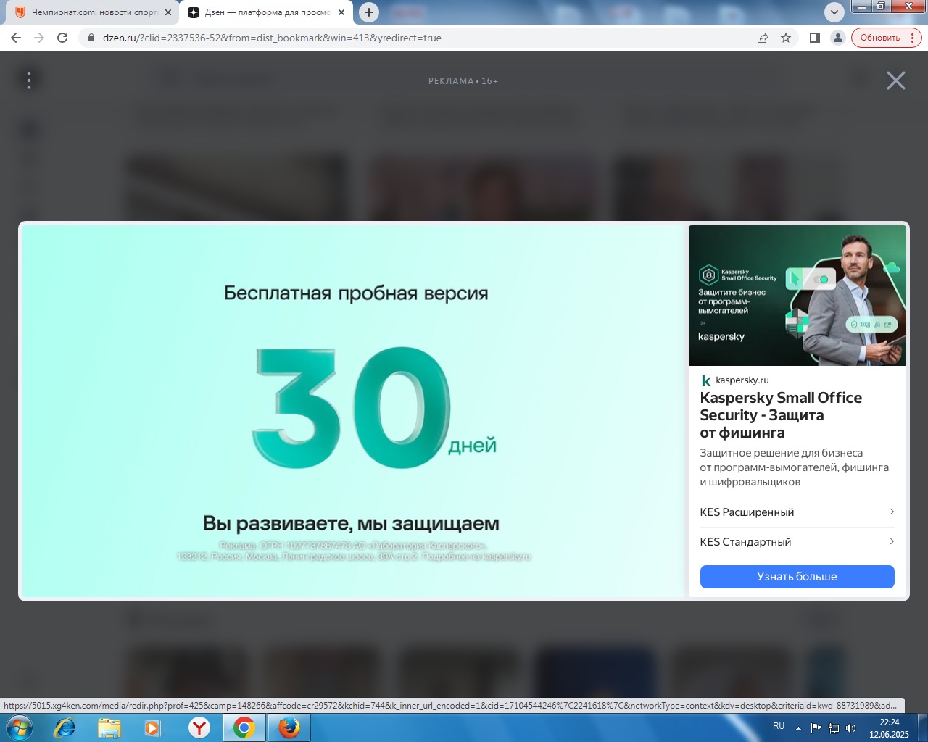Open the Chrome profile avatar
This screenshot has height=742, width=928.
pos(838,38)
